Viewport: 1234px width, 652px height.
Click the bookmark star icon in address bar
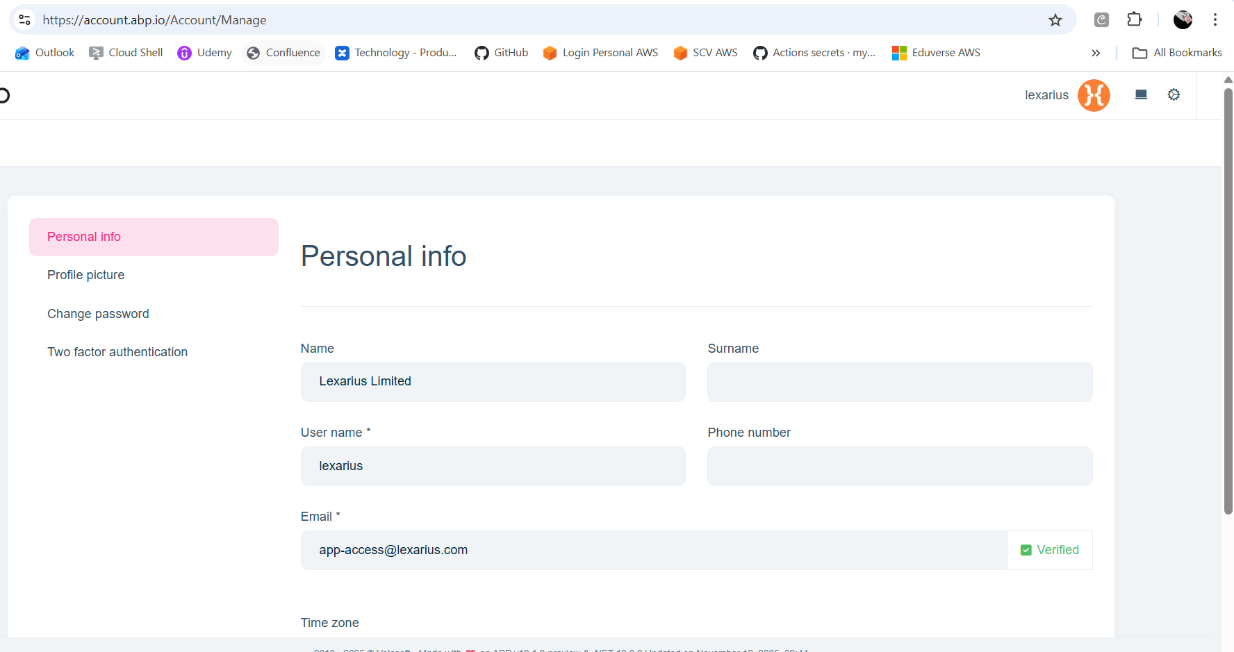pos(1055,20)
